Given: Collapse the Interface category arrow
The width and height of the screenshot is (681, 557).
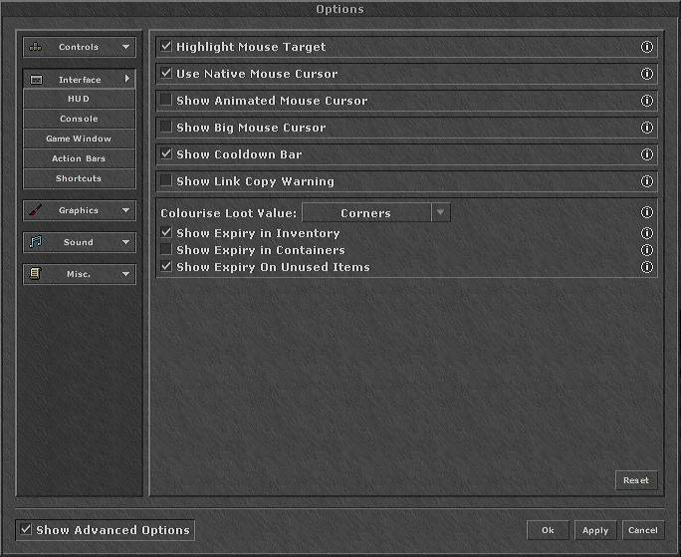Looking at the screenshot, I should [127, 79].
